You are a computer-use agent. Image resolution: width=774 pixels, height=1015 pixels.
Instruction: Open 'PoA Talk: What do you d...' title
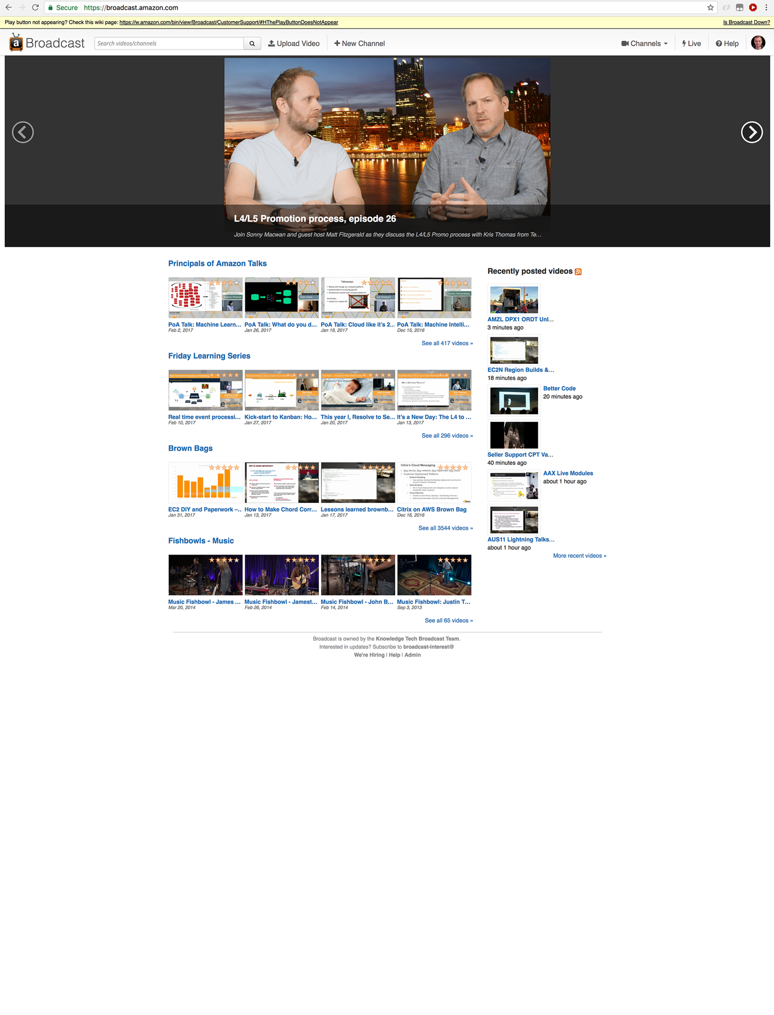(x=281, y=325)
